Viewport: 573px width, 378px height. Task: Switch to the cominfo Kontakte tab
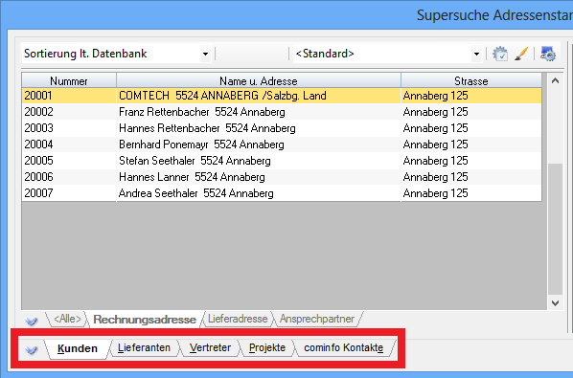coord(343,347)
